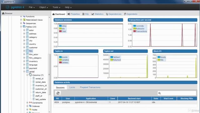Click the payment table icon
Image resolution: width=200 pixels, height=113 pixels.
pos(27,68)
